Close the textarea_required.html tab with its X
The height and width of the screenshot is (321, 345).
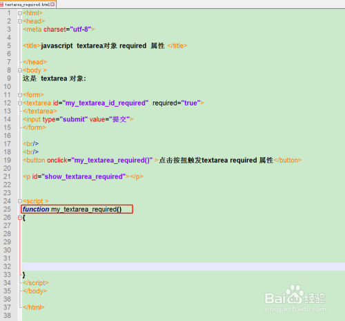click(x=52, y=4)
